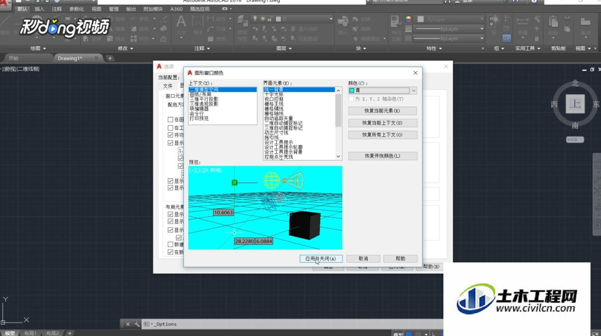Screen dimensions: 601x336
Task: Click the color wheel icon in Properties panel
Action: (409, 19)
